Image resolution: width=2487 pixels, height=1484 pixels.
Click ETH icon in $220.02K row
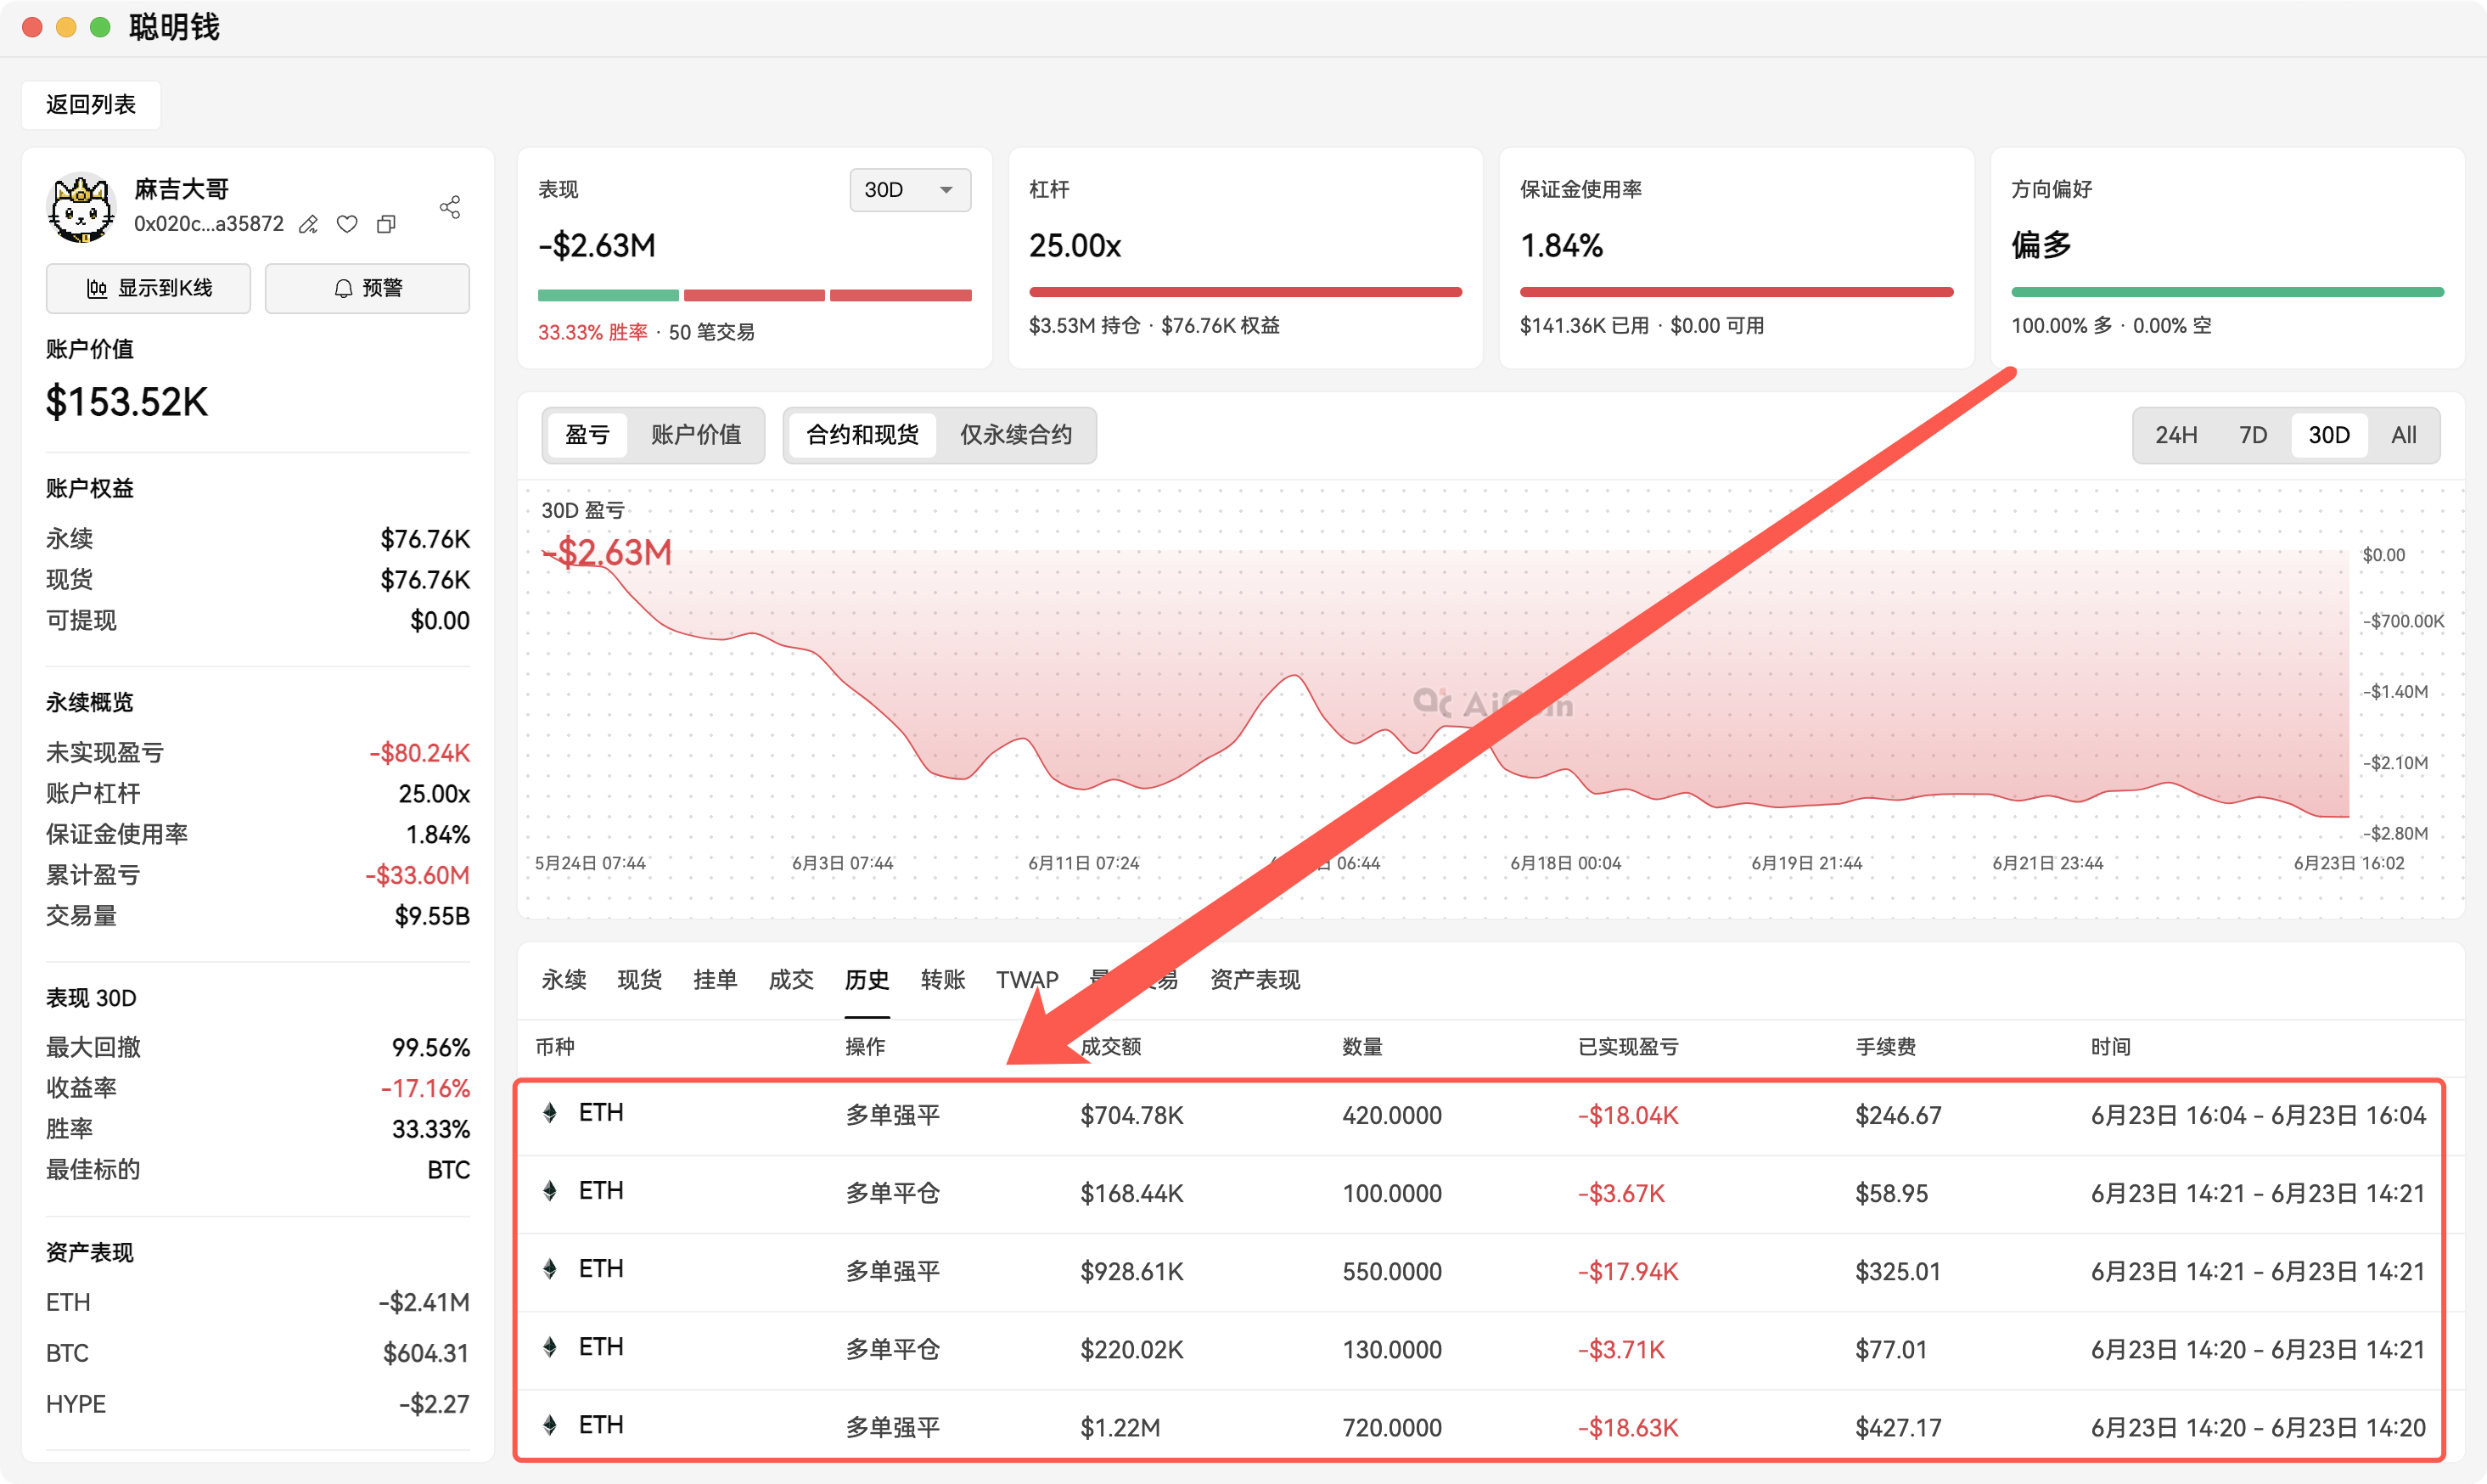click(550, 1347)
